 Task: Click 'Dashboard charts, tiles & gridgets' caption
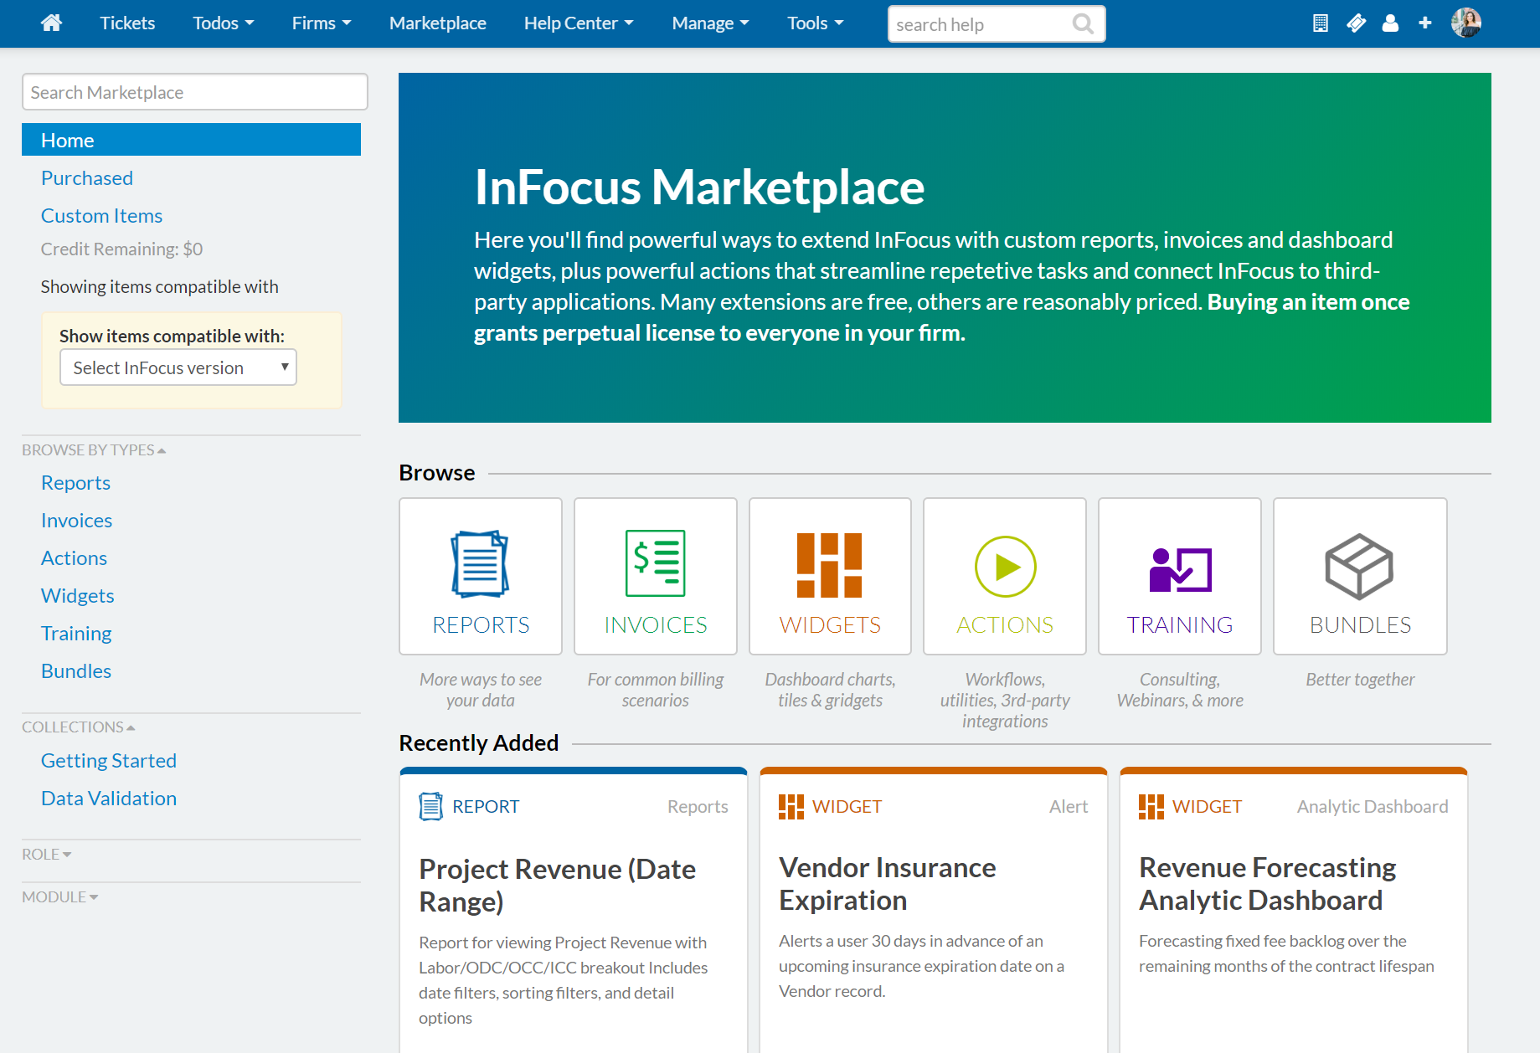click(830, 690)
